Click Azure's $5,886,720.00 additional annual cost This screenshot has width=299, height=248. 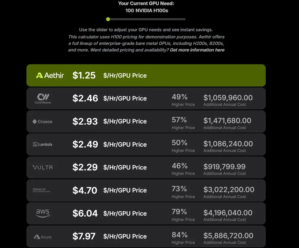[x=228, y=236]
